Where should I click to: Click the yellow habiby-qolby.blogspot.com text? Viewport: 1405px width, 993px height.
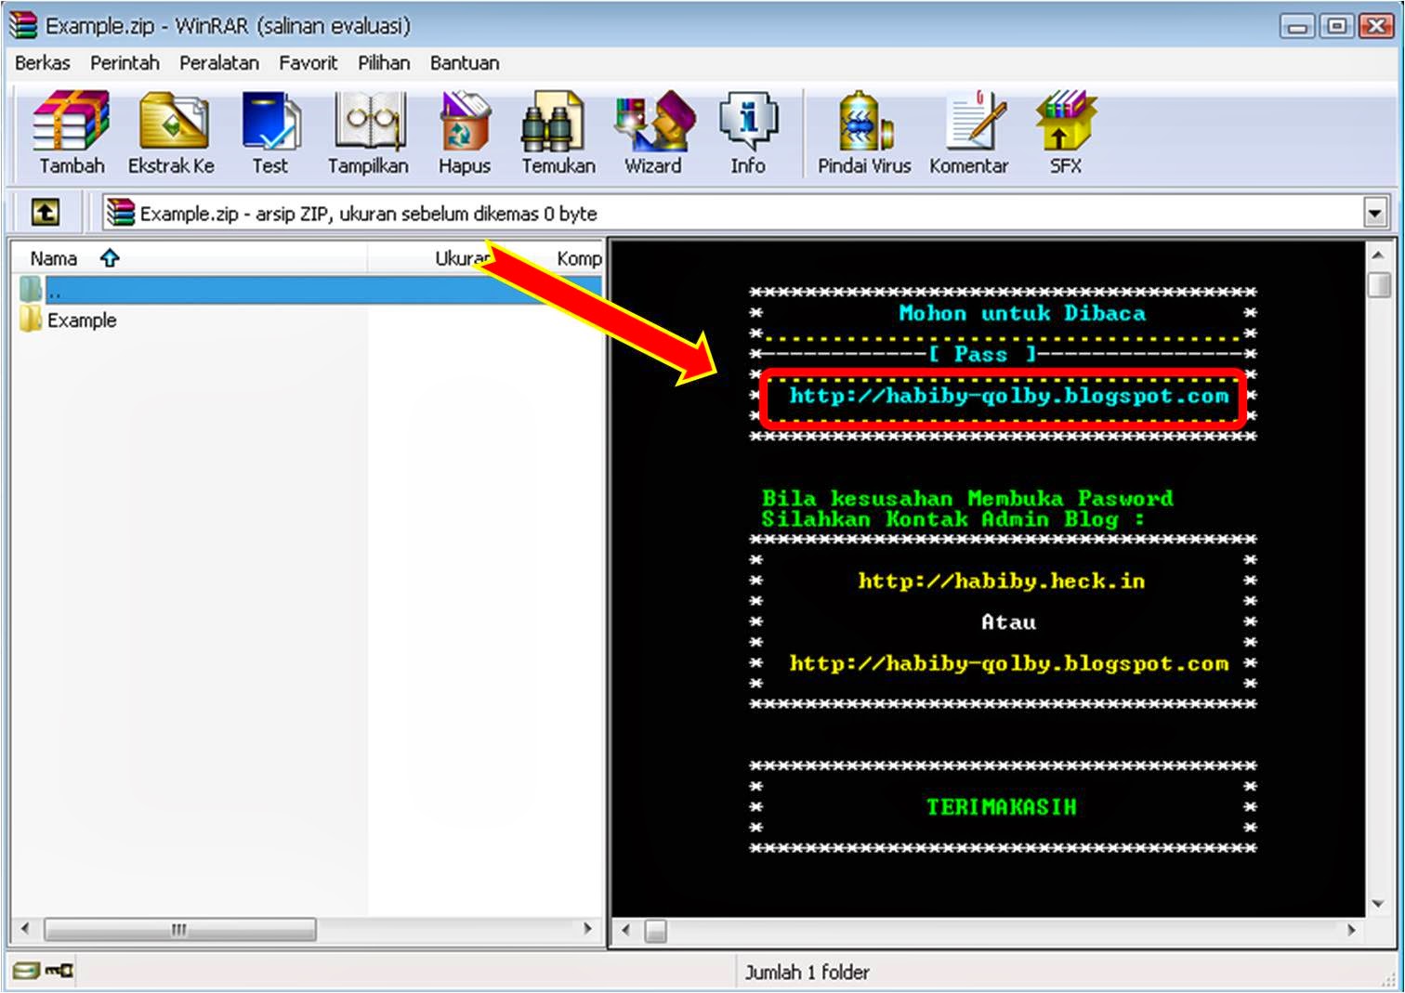click(x=1009, y=664)
